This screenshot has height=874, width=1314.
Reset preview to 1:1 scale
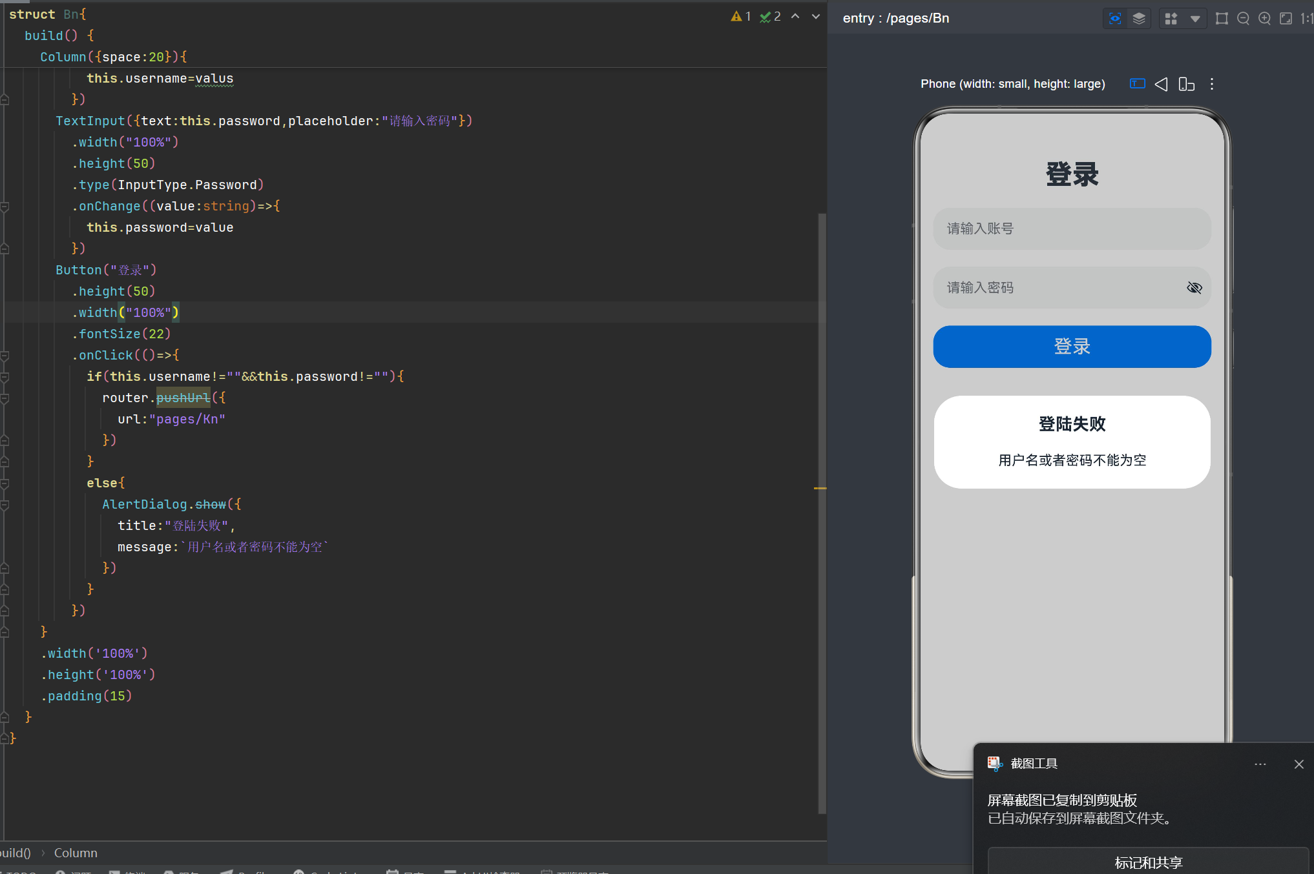click(x=1307, y=19)
